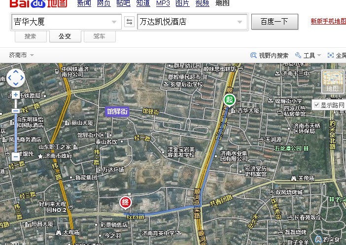Click the fullscreen icon
The width and height of the screenshot is (346, 245).
(330, 56)
